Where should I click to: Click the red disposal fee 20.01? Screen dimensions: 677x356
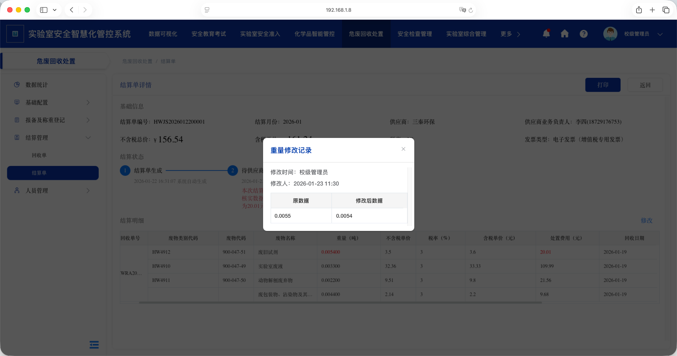[545, 252]
